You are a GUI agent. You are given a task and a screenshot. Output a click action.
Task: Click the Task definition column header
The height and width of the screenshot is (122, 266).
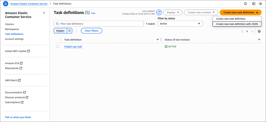pos(73,40)
